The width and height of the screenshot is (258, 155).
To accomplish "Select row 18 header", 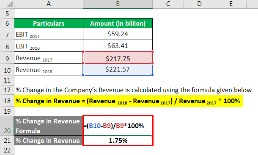I will tap(7, 101).
